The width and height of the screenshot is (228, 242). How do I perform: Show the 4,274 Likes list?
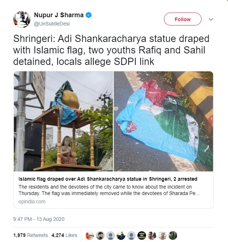point(64,235)
